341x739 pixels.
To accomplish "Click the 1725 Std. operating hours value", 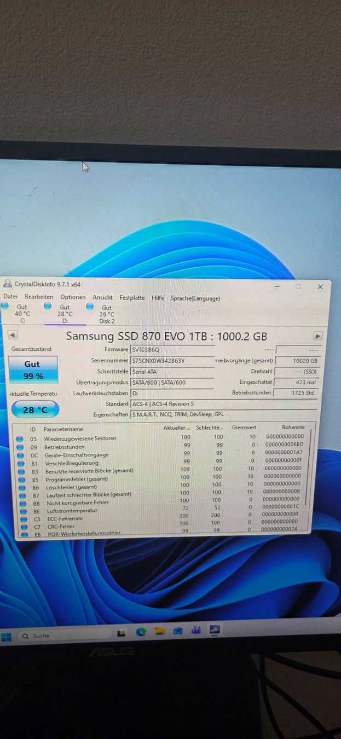I will [x=297, y=393].
